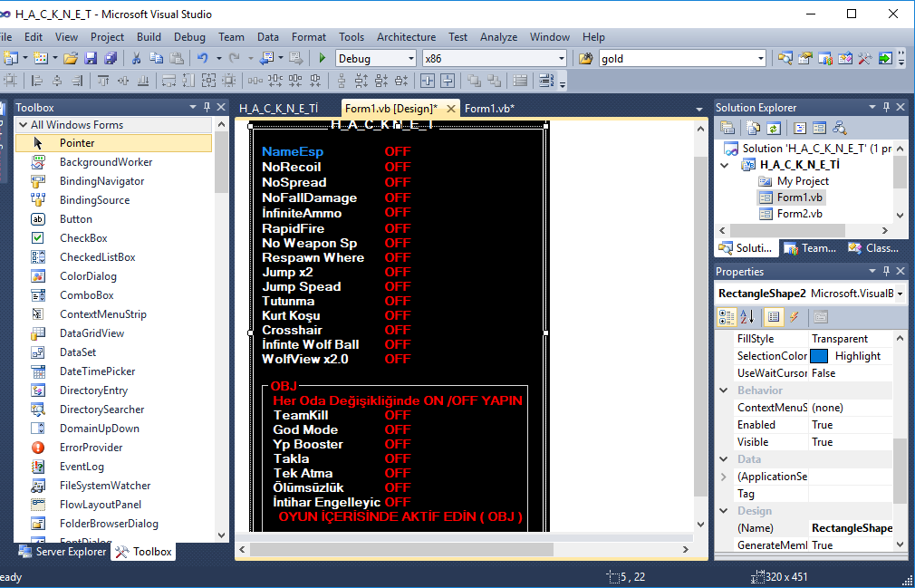Click Show All Files icon
Screen dimensions: 915x588
tap(754, 128)
